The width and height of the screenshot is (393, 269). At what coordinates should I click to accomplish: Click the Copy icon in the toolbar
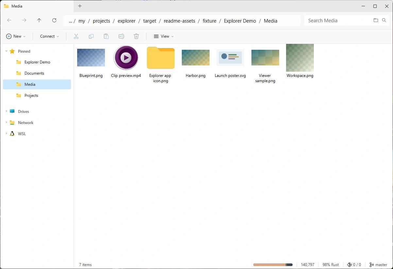pyautogui.click(x=91, y=36)
